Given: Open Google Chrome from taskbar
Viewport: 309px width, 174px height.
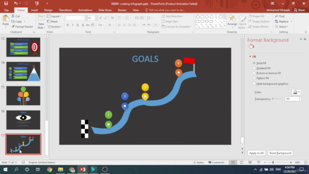Looking at the screenshot, I should point(49,170).
